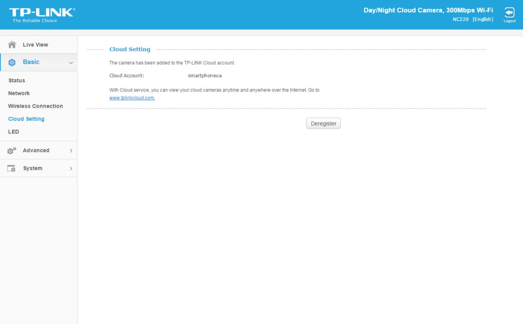Viewport: 523px width, 324px height.
Task: Collapse the Basic section using its chevron
Action: tap(71, 63)
